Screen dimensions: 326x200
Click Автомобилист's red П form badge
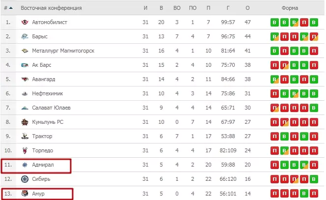pyautogui.click(x=304, y=22)
